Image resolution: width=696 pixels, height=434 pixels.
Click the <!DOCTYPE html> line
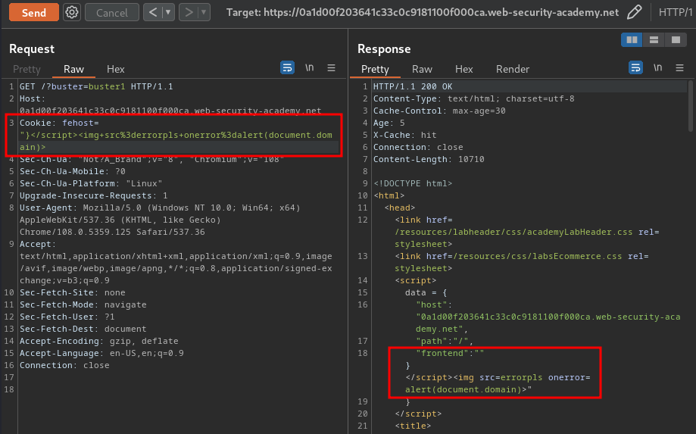pyautogui.click(x=413, y=183)
